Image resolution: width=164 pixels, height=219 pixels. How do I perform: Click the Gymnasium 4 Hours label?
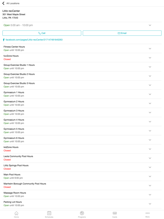pyautogui.click(x=14, y=120)
